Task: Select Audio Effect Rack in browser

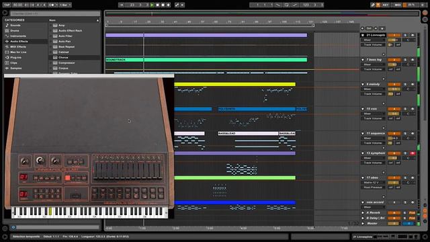Action: (70, 31)
